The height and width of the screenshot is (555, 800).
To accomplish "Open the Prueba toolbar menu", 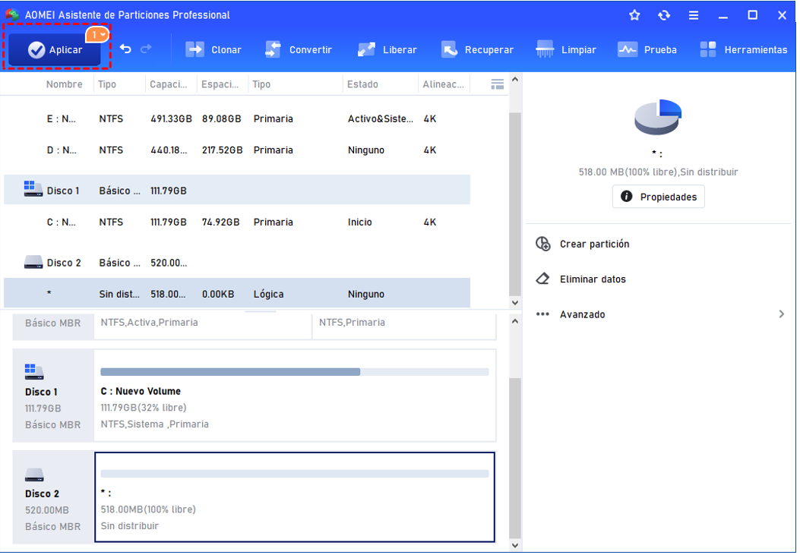I will pos(647,49).
